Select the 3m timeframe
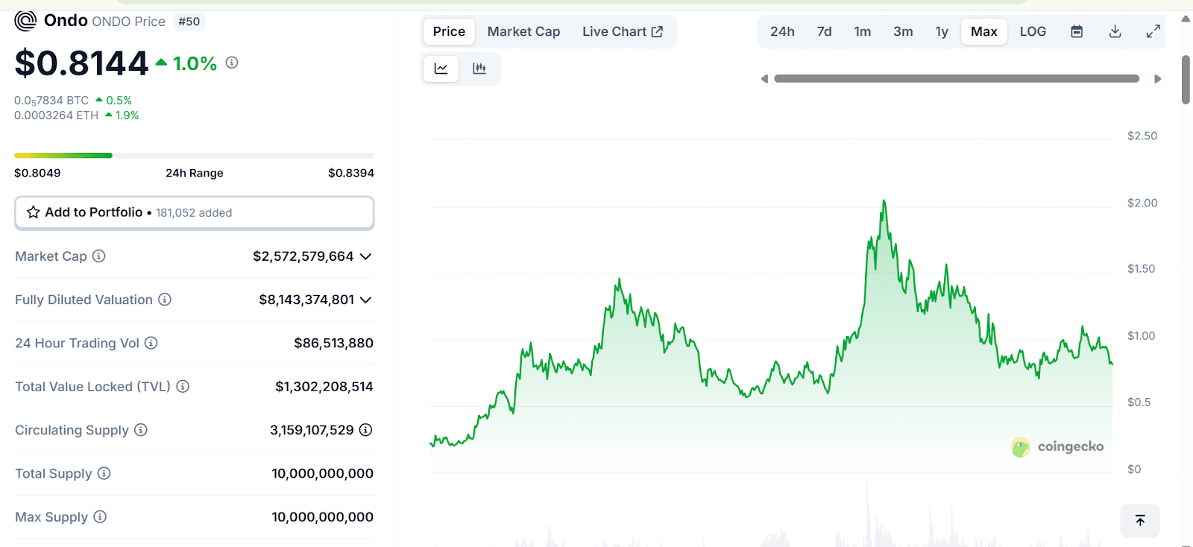This screenshot has width=1193, height=547. tap(903, 31)
